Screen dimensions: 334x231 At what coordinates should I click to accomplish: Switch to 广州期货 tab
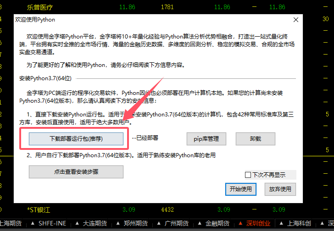click(177, 223)
